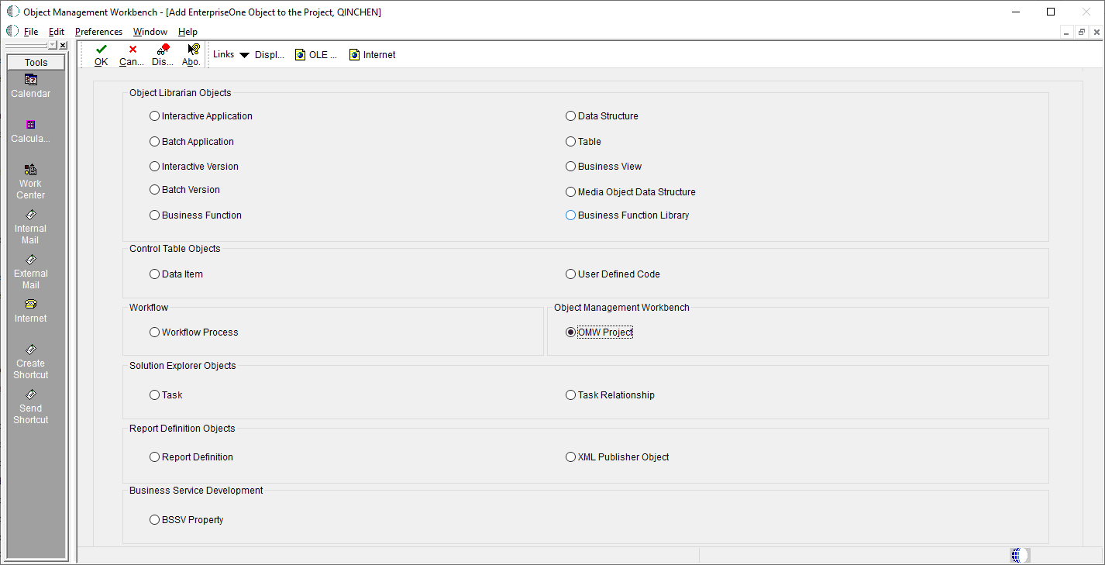1105x565 pixels.
Task: Confirm with the OK checkmark toolbar button
Action: [102, 55]
